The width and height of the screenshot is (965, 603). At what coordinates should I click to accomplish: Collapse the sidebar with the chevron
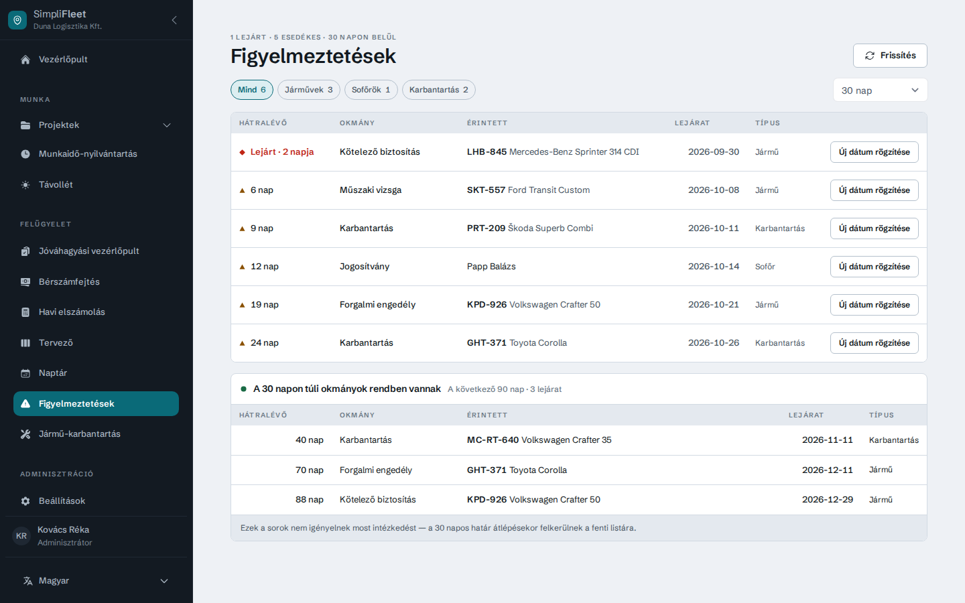174,20
